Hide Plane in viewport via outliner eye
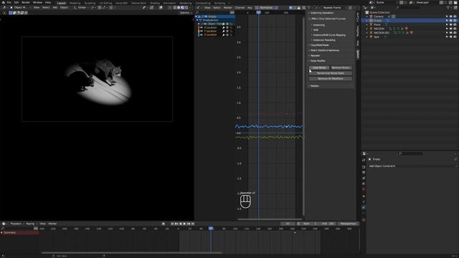 [x=451, y=25]
